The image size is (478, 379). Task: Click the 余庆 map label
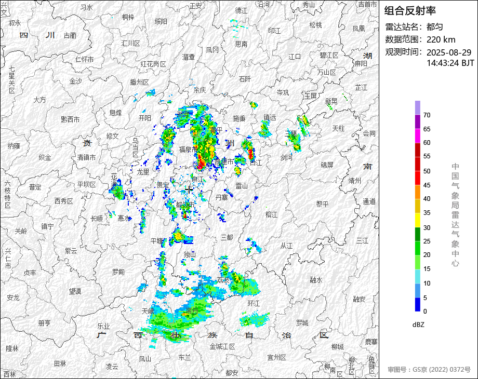pos(200,90)
